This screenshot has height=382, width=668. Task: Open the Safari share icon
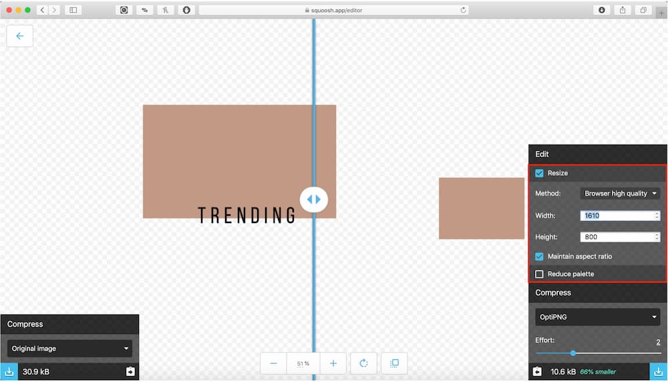[x=623, y=10]
